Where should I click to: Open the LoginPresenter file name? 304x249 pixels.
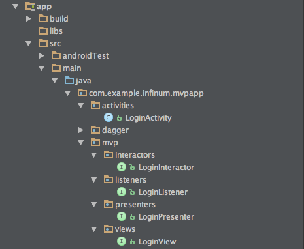click(x=167, y=217)
